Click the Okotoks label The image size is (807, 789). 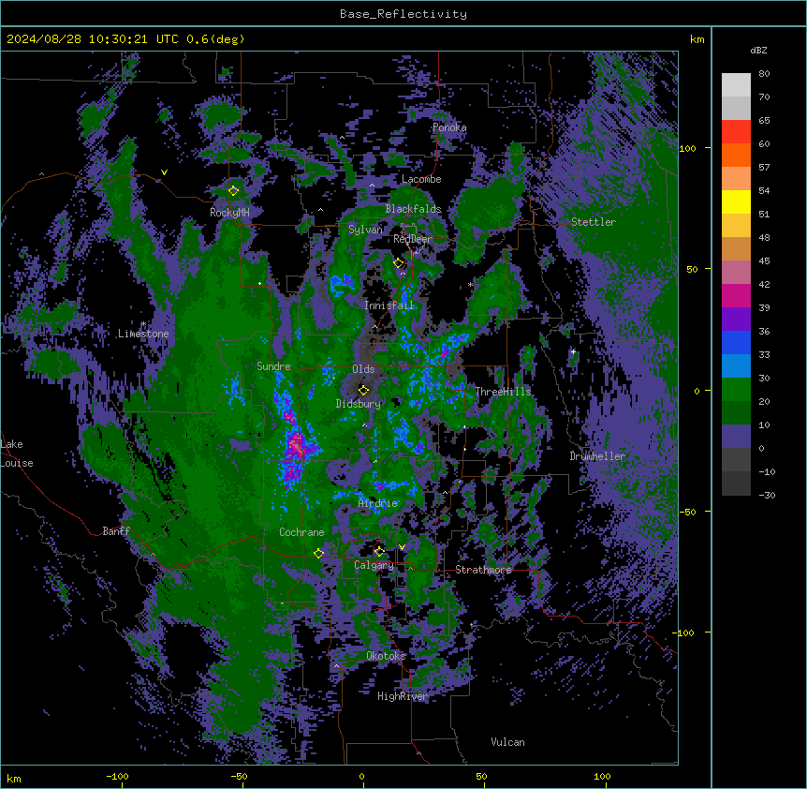click(x=386, y=656)
